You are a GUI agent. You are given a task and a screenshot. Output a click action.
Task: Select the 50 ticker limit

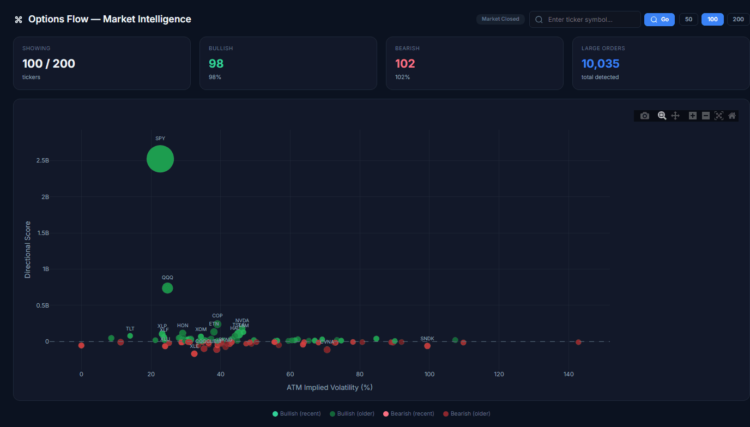688,19
